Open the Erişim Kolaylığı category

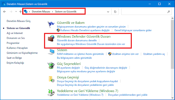(x=15, y=63)
